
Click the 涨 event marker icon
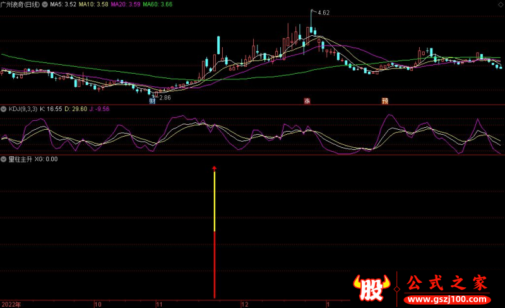coord(307,101)
